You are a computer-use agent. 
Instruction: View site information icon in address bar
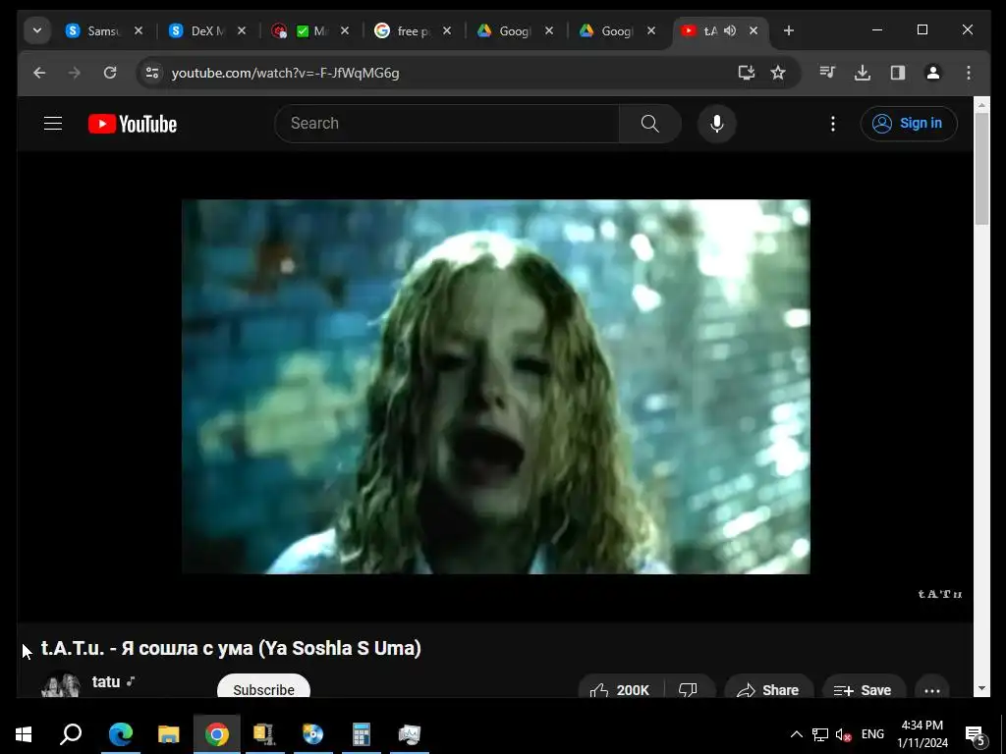[152, 73]
